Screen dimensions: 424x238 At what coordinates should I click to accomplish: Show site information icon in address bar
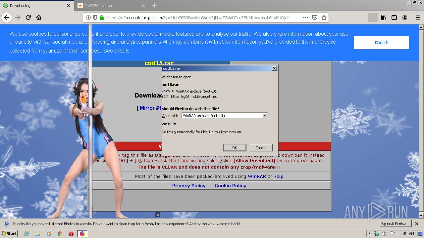coord(88,18)
